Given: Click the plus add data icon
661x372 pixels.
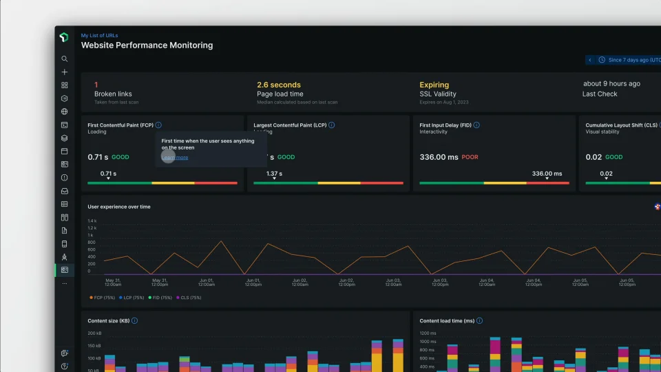Looking at the screenshot, I should (65, 72).
